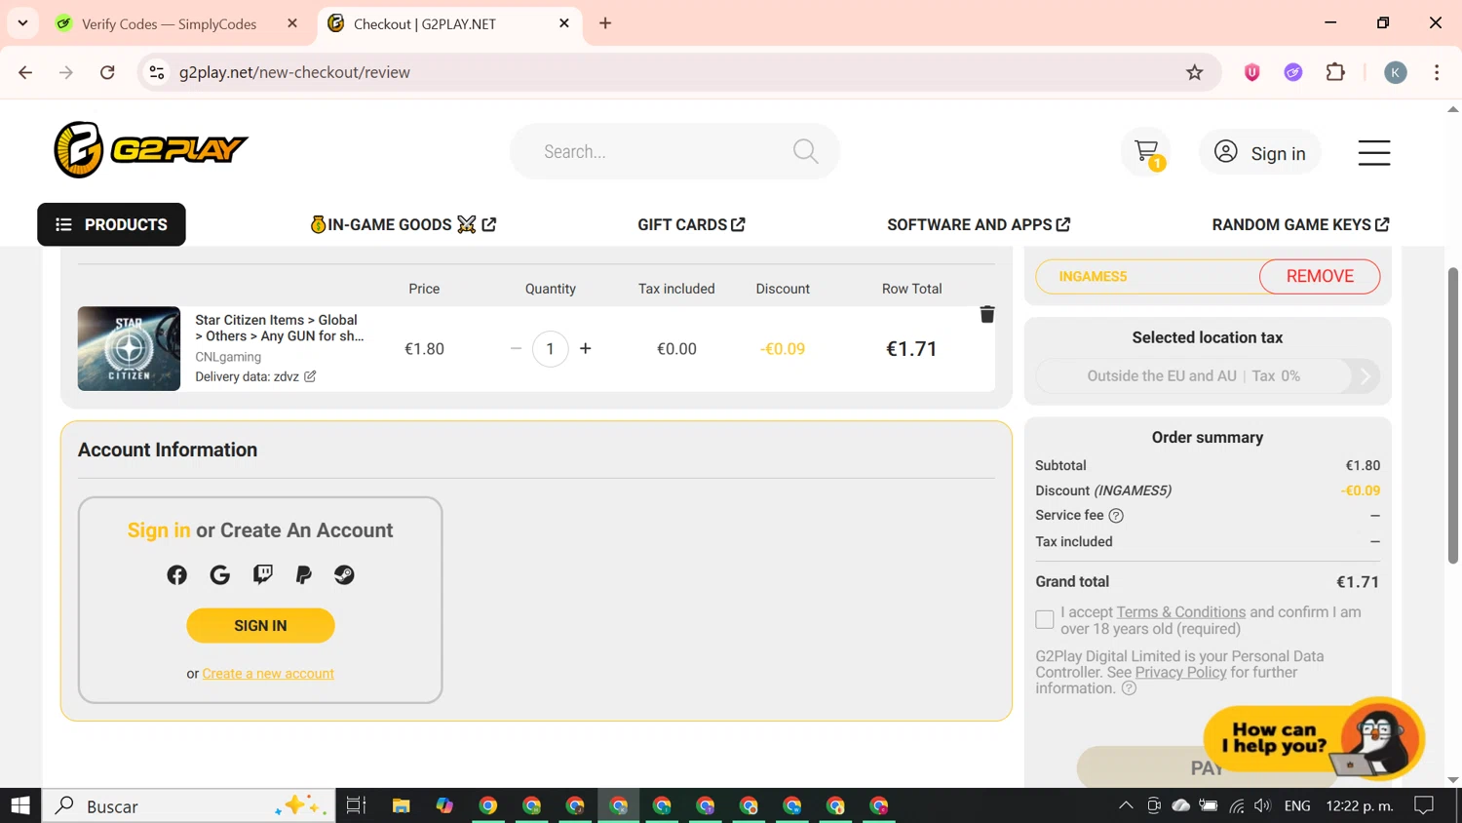The image size is (1462, 823).
Task: Open IN-GAME GOODS menu item
Action: click(404, 224)
